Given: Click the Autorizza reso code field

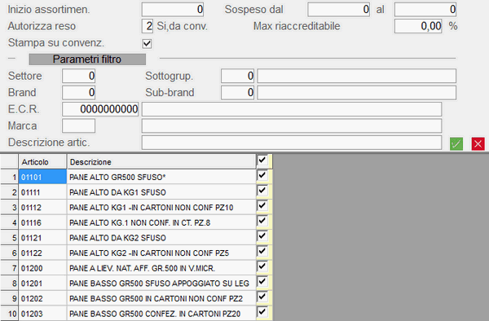Looking at the screenshot, I should click(148, 26).
